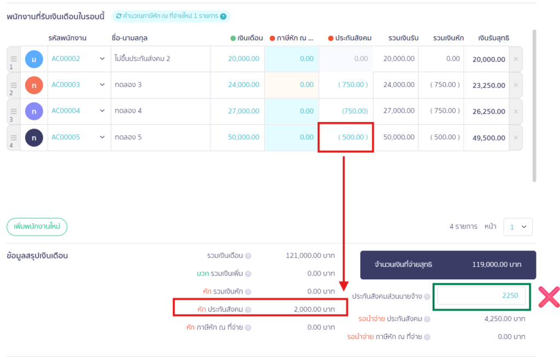Screen dimensions: 560x357
Task: Click help icon in the recalculate tax badge
Action: [x=223, y=16]
